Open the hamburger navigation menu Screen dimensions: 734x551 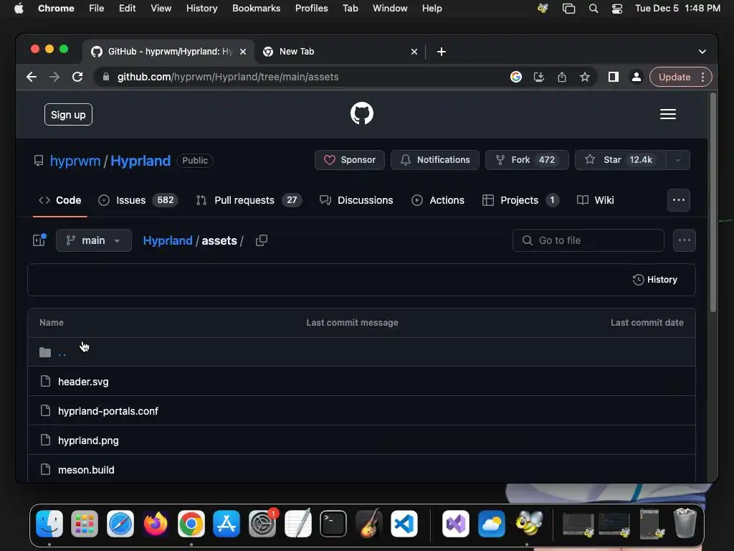pyautogui.click(x=667, y=114)
